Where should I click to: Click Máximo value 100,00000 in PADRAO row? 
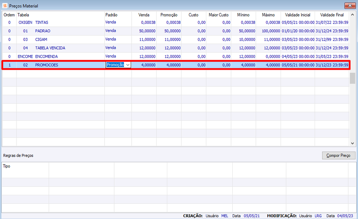271,31
